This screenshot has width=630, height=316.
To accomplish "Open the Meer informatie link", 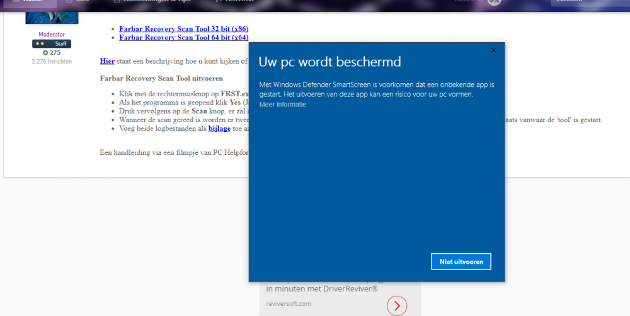I will point(282,104).
